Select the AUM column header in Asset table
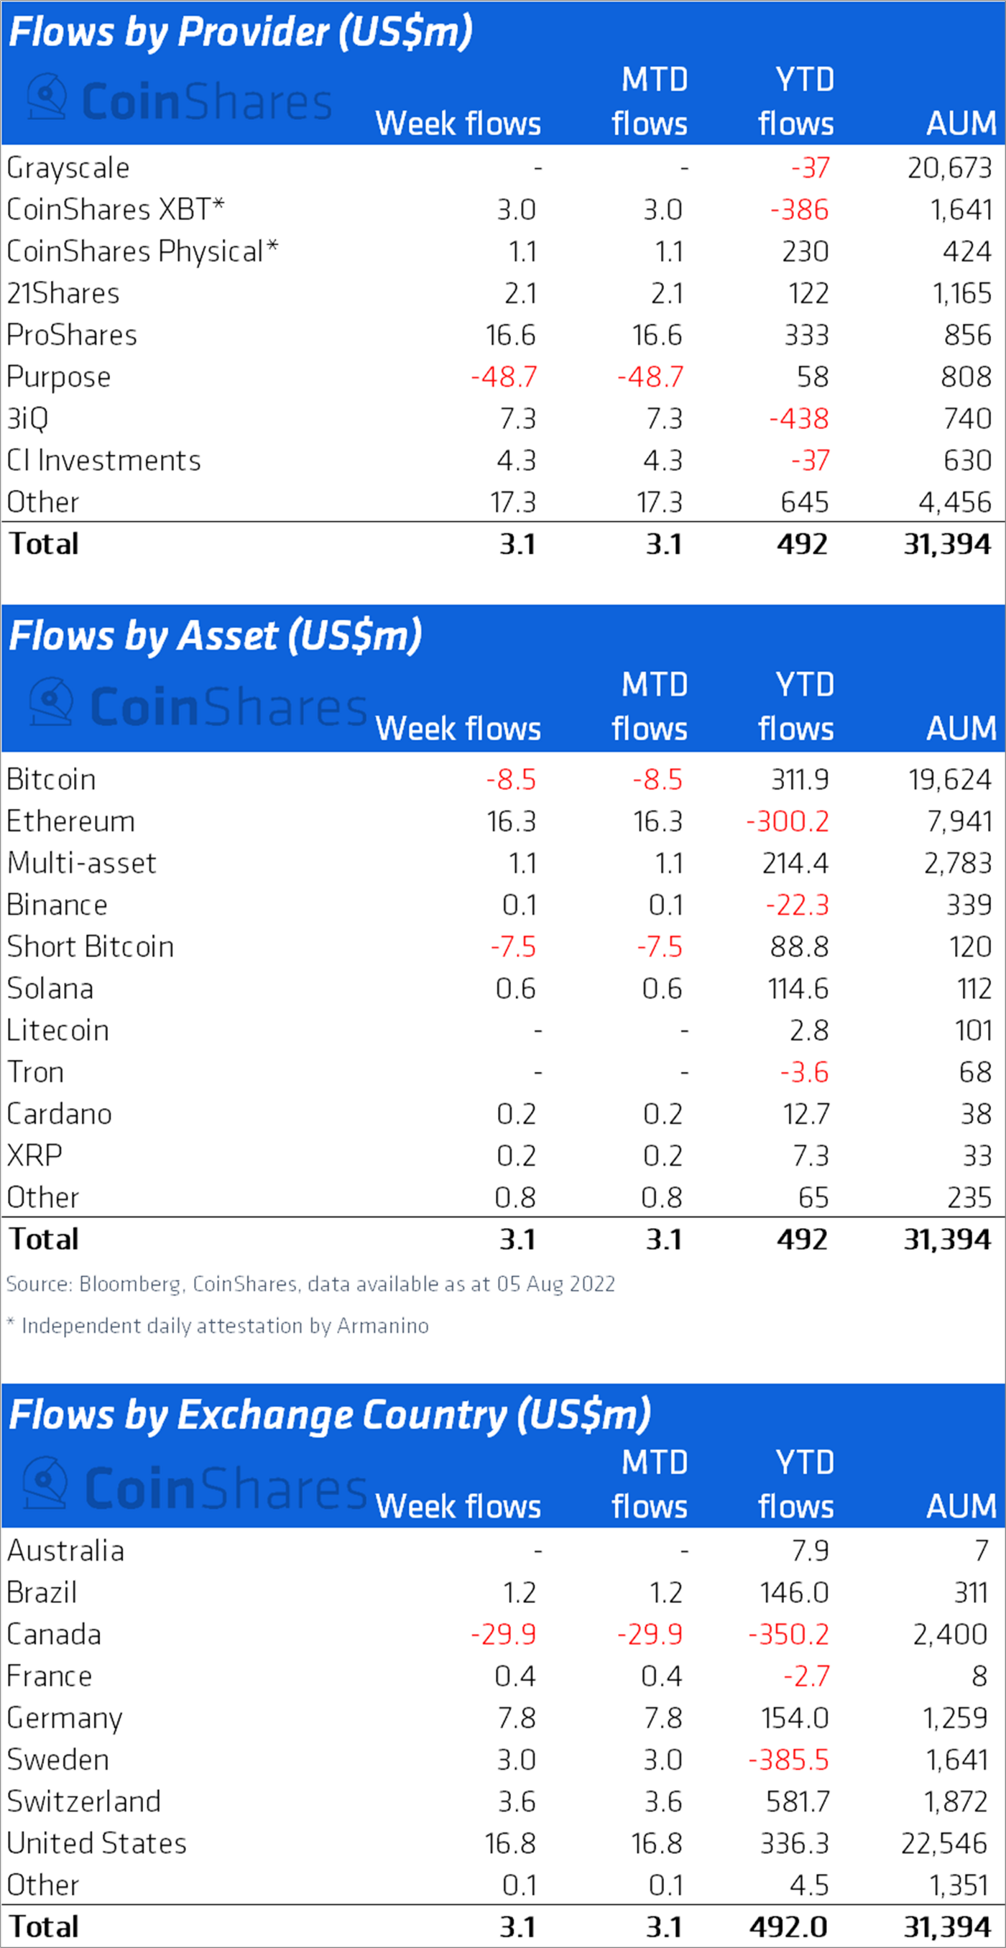Screen dimensions: 1006x1948 pyautogui.click(x=961, y=728)
